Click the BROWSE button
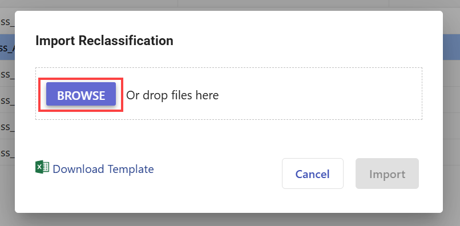 [81, 94]
